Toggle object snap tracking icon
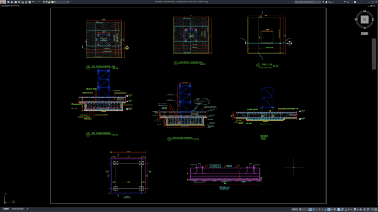 click(x=325, y=210)
